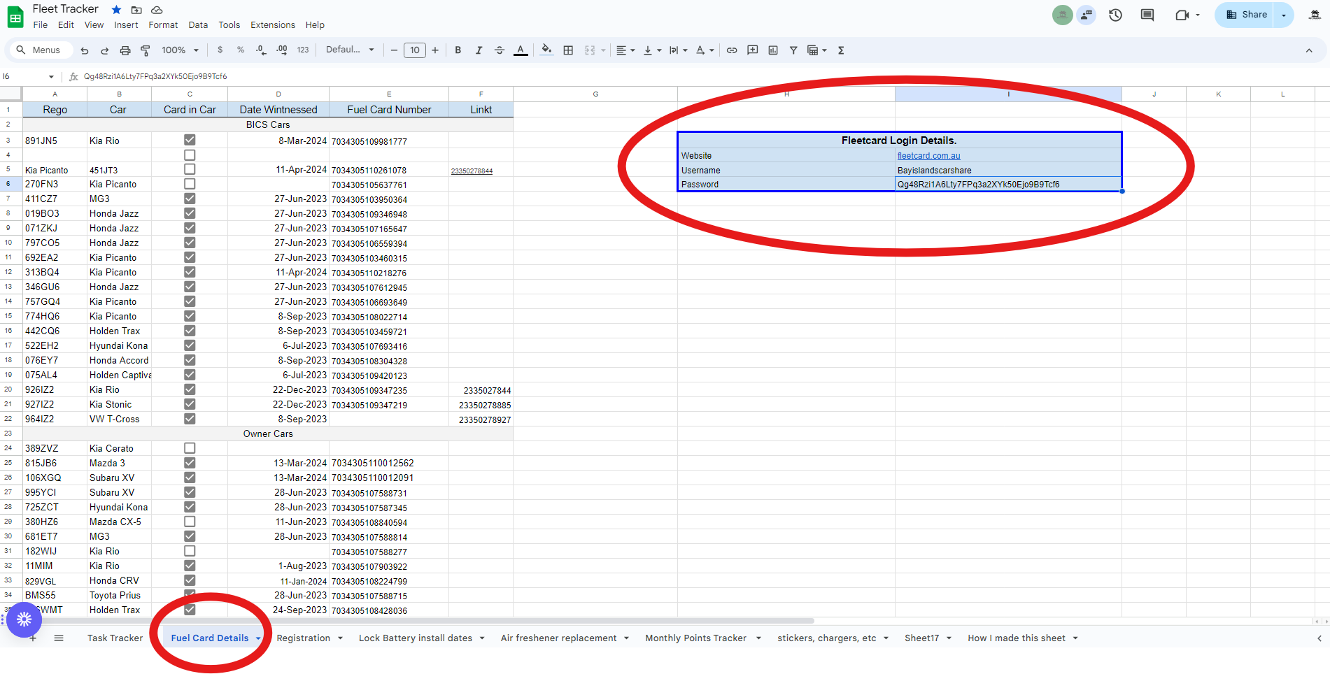
Task: Open the 23350278844 link in row 5
Action: (472, 171)
